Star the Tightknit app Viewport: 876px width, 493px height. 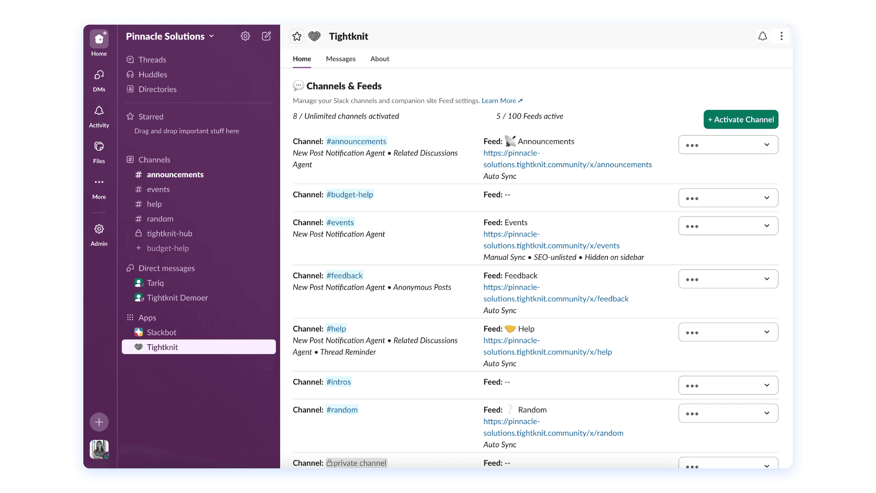[x=297, y=37]
